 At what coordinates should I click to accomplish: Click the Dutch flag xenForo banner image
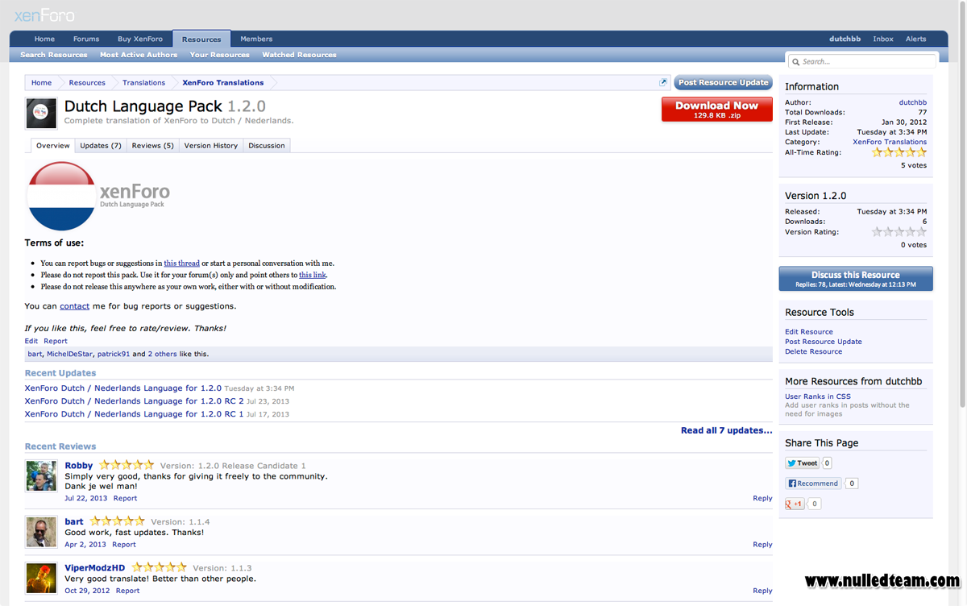tap(98, 196)
